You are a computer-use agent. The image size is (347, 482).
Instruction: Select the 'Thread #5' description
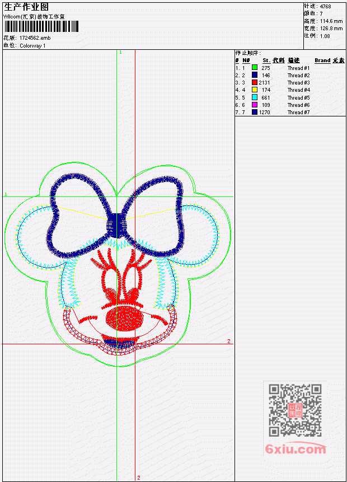(298, 98)
